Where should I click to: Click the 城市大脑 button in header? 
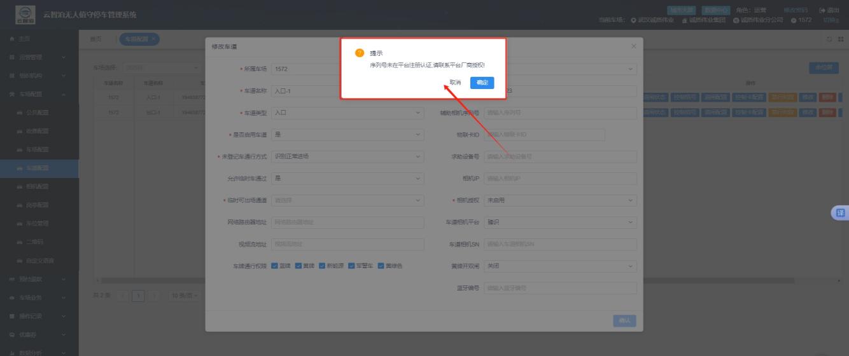[682, 10]
